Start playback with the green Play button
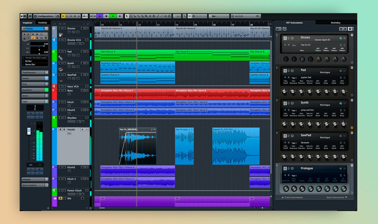This screenshot has width=378, height=224. click(x=113, y=16)
